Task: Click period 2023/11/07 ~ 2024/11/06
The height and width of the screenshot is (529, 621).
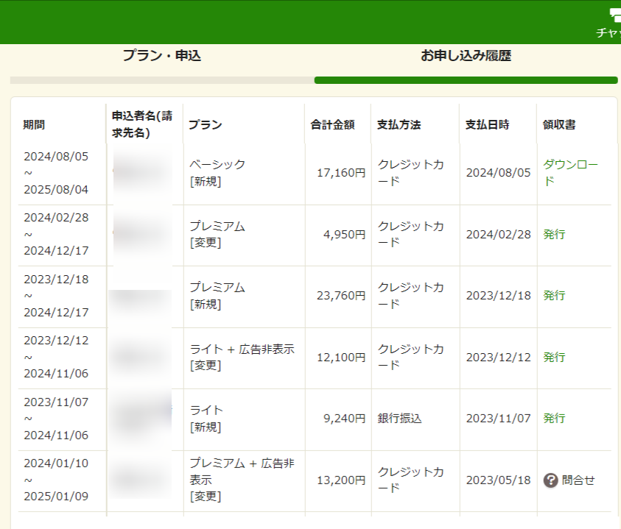Action: pyautogui.click(x=56, y=419)
